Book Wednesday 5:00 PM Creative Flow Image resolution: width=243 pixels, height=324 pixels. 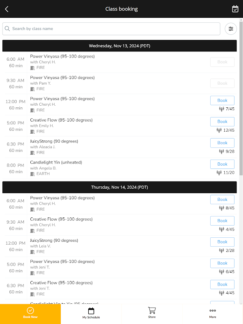point(222,122)
